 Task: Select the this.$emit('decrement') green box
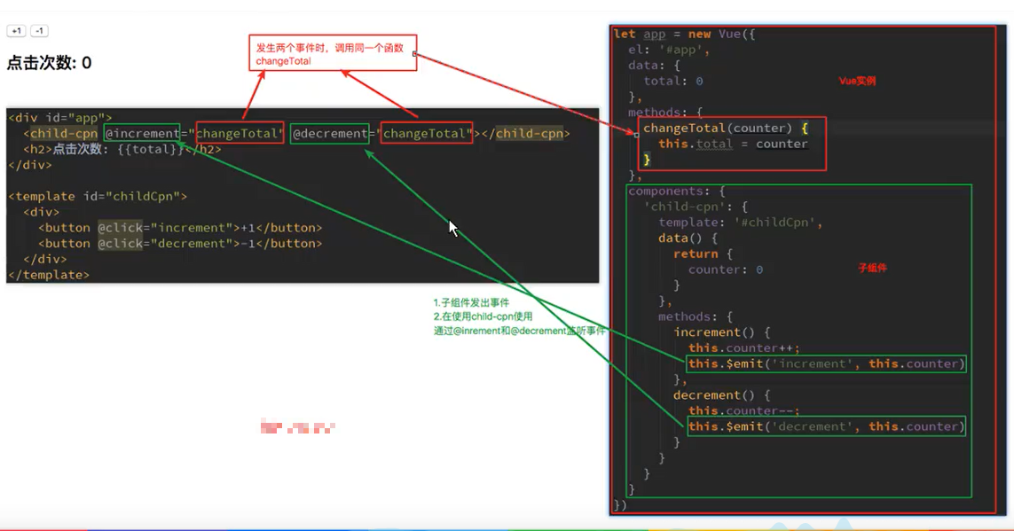point(827,426)
